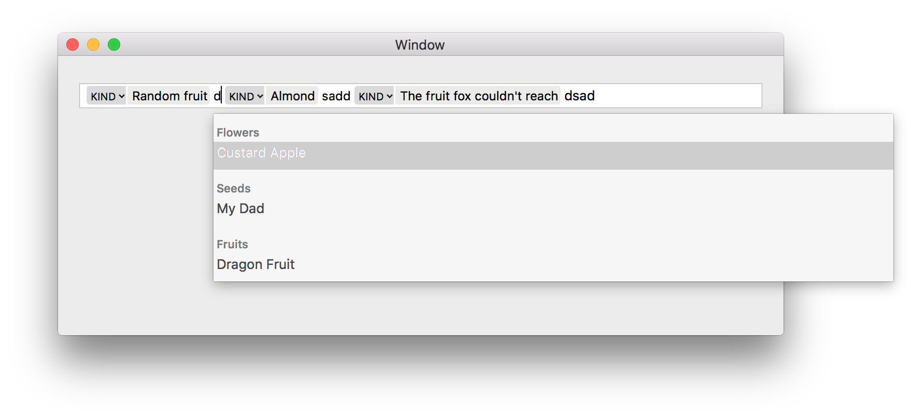Click the empty area of the token field
This screenshot has width=911, height=418.
[x=679, y=96]
